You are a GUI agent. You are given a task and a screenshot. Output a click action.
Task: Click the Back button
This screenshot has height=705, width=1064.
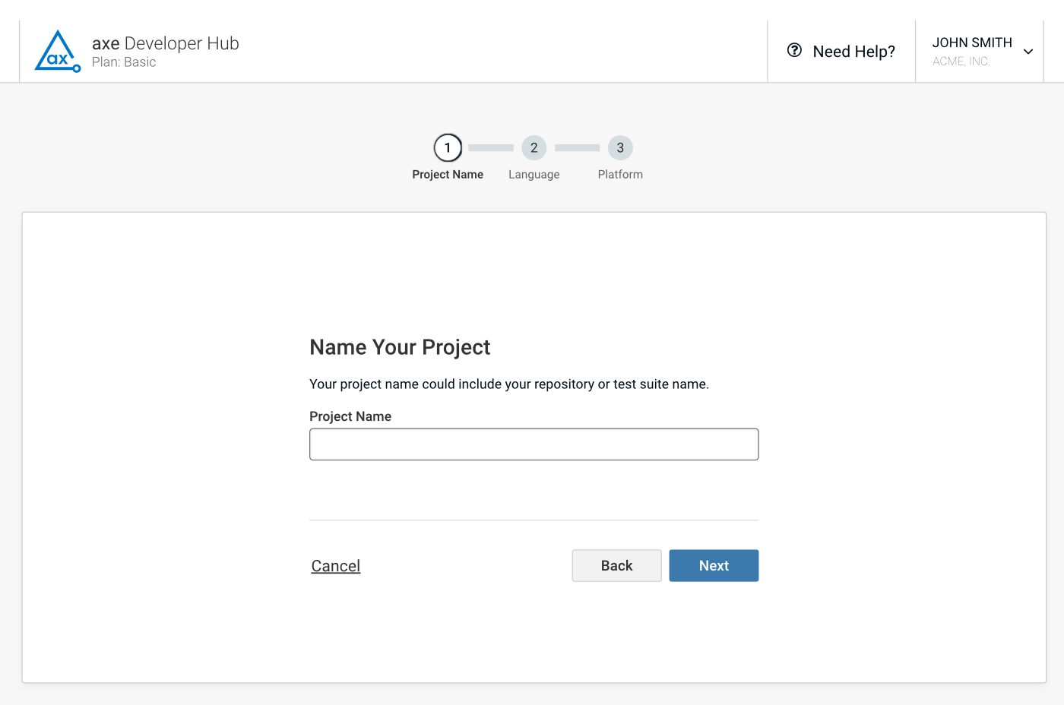(616, 565)
